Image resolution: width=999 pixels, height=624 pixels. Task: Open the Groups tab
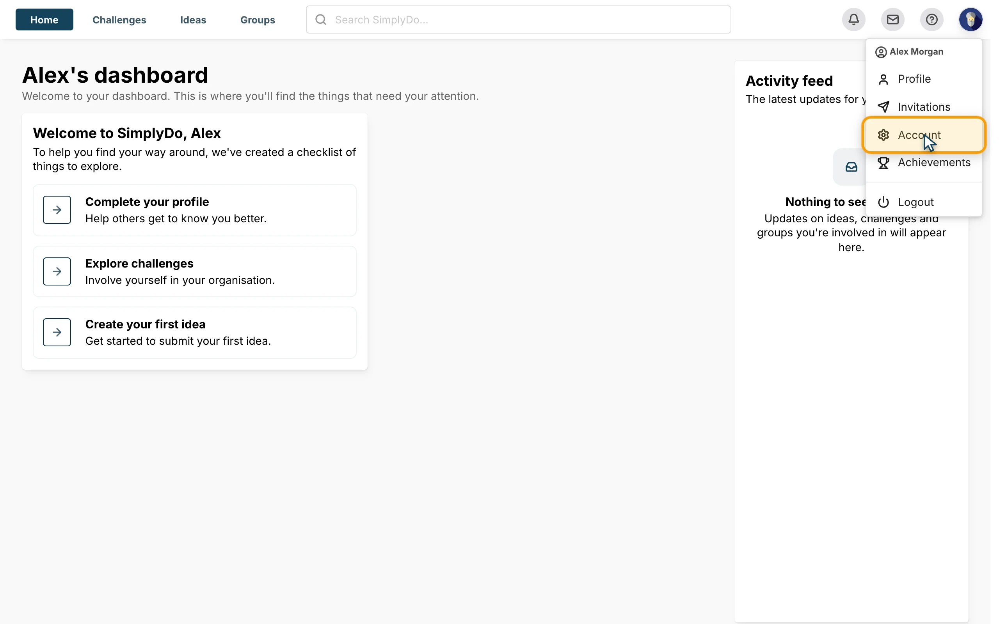[x=258, y=19]
